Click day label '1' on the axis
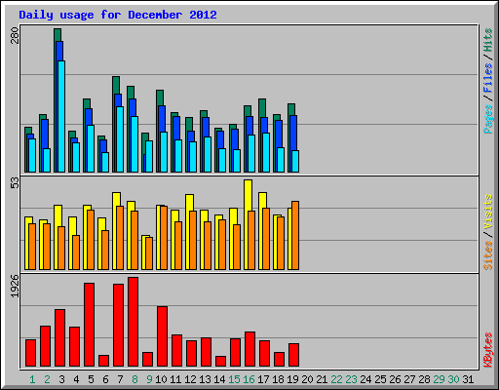The height and width of the screenshot is (390, 499). tap(32, 379)
